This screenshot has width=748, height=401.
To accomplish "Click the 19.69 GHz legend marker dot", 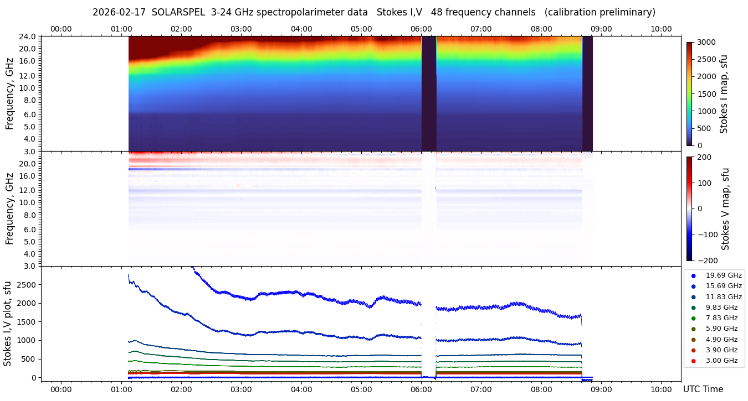I will (693, 275).
